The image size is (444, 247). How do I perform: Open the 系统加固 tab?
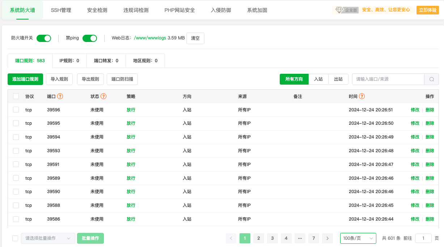[257, 10]
